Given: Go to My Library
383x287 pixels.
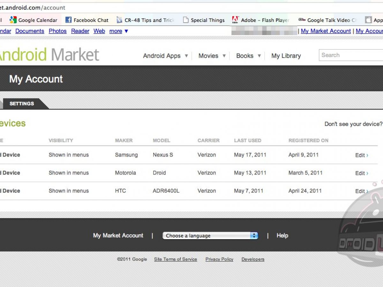Looking at the screenshot, I should click(x=286, y=56).
